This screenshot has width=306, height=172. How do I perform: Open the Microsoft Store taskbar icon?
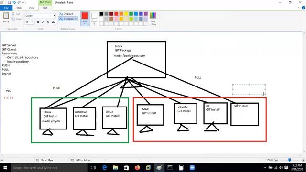[126, 168]
